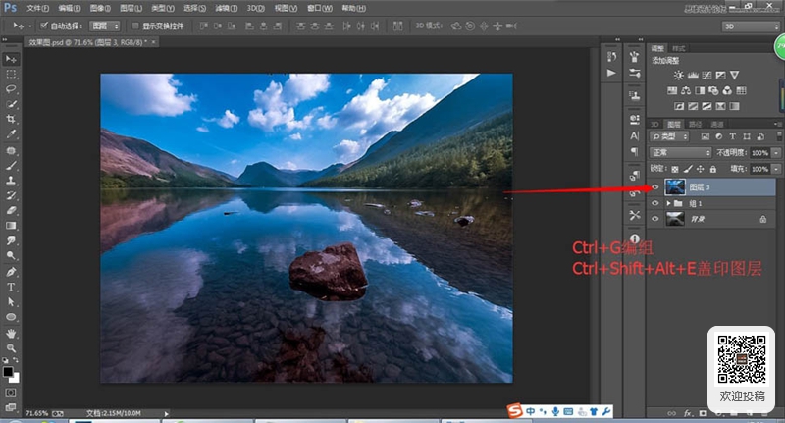Click the Brightness/Contrast adjustment icon
This screenshot has width=785, height=423.
pos(678,76)
